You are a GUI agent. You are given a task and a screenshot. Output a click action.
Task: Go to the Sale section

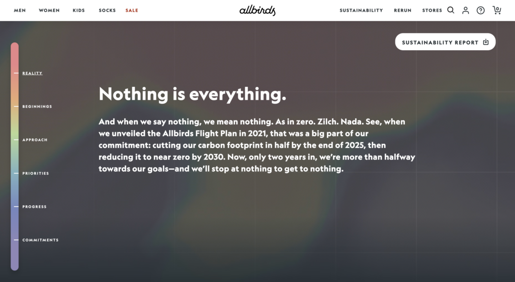click(132, 11)
